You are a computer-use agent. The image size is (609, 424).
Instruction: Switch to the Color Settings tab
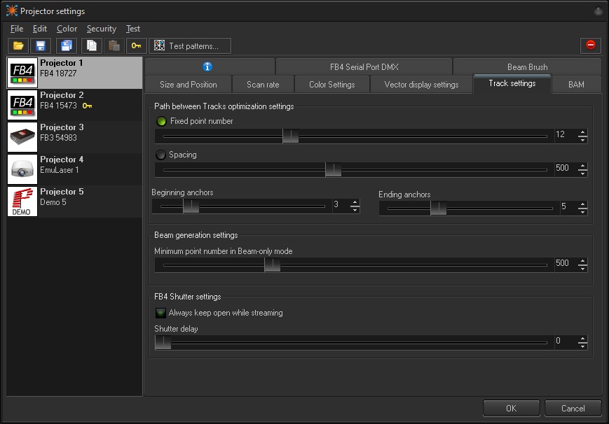[331, 85]
